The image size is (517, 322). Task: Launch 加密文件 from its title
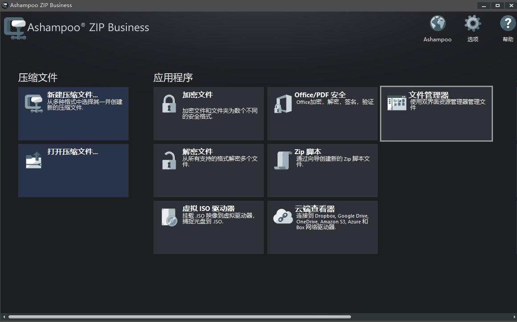point(198,95)
